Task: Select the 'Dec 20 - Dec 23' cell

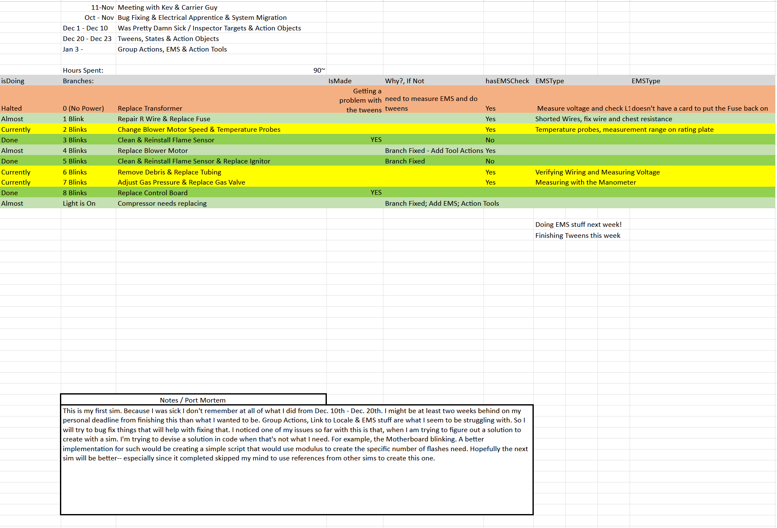Action: tap(88, 38)
